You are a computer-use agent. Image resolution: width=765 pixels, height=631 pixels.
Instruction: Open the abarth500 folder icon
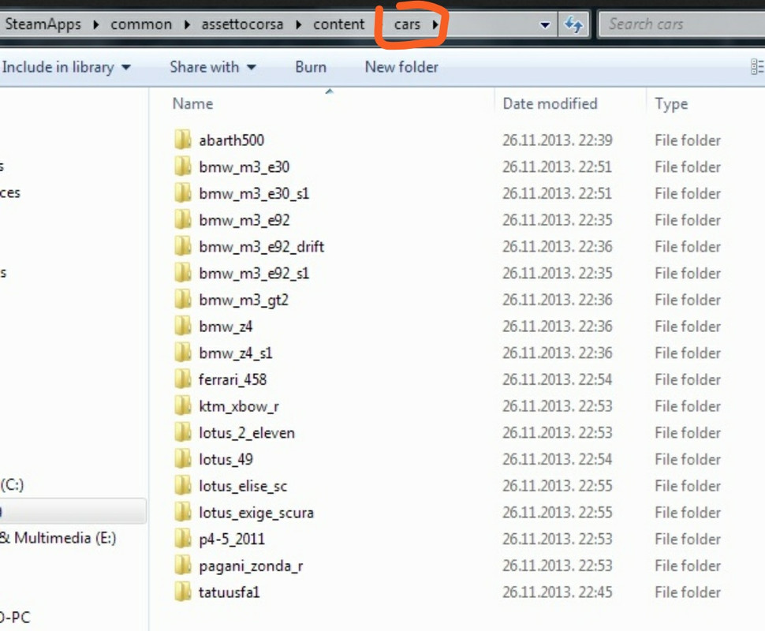pos(182,140)
